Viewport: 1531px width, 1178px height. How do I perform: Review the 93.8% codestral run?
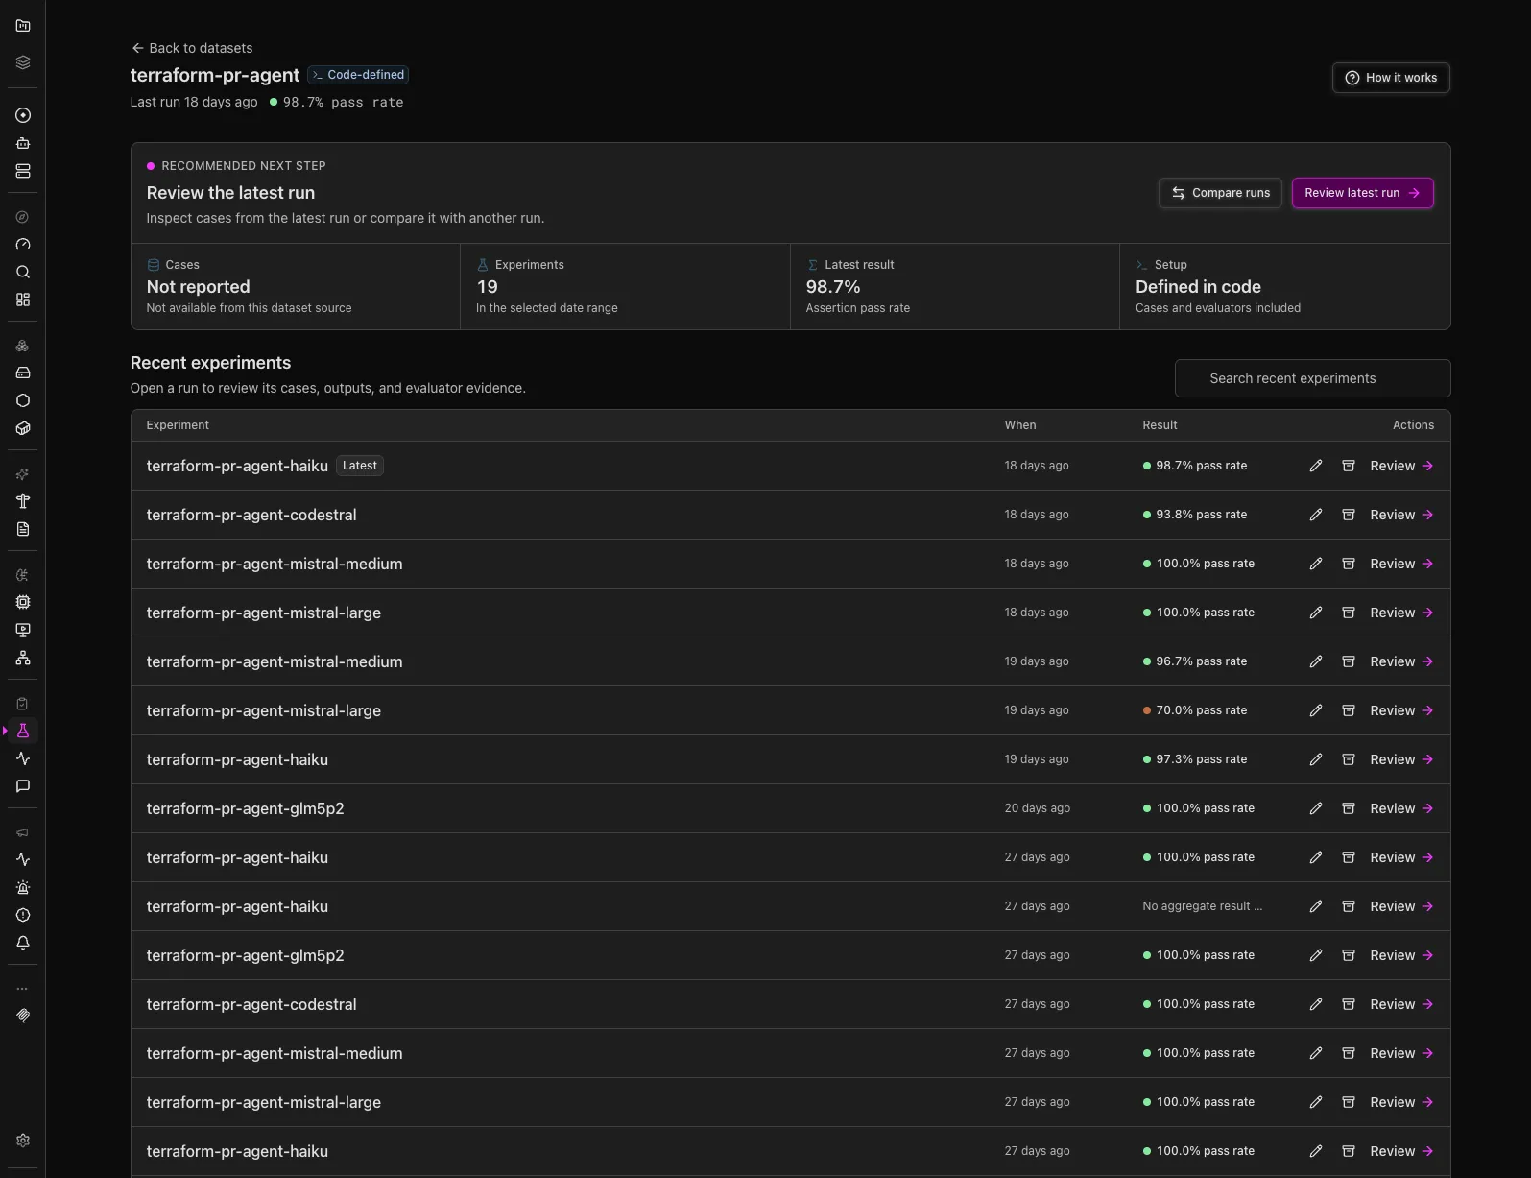pos(1401,515)
